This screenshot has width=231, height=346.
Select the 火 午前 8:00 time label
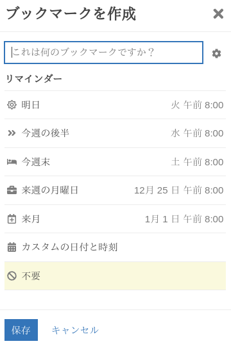(x=197, y=105)
